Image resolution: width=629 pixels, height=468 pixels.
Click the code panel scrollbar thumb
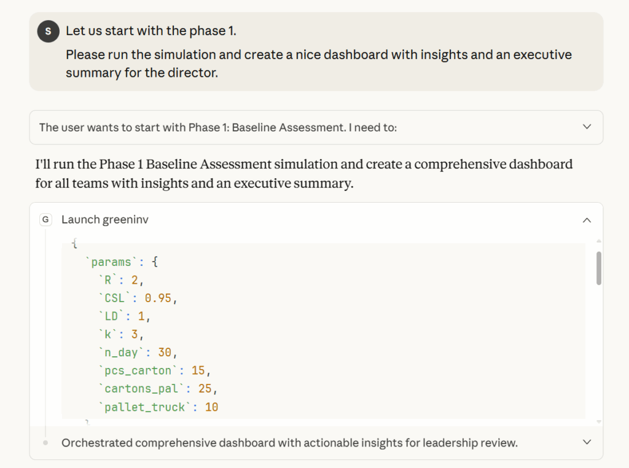click(x=599, y=268)
